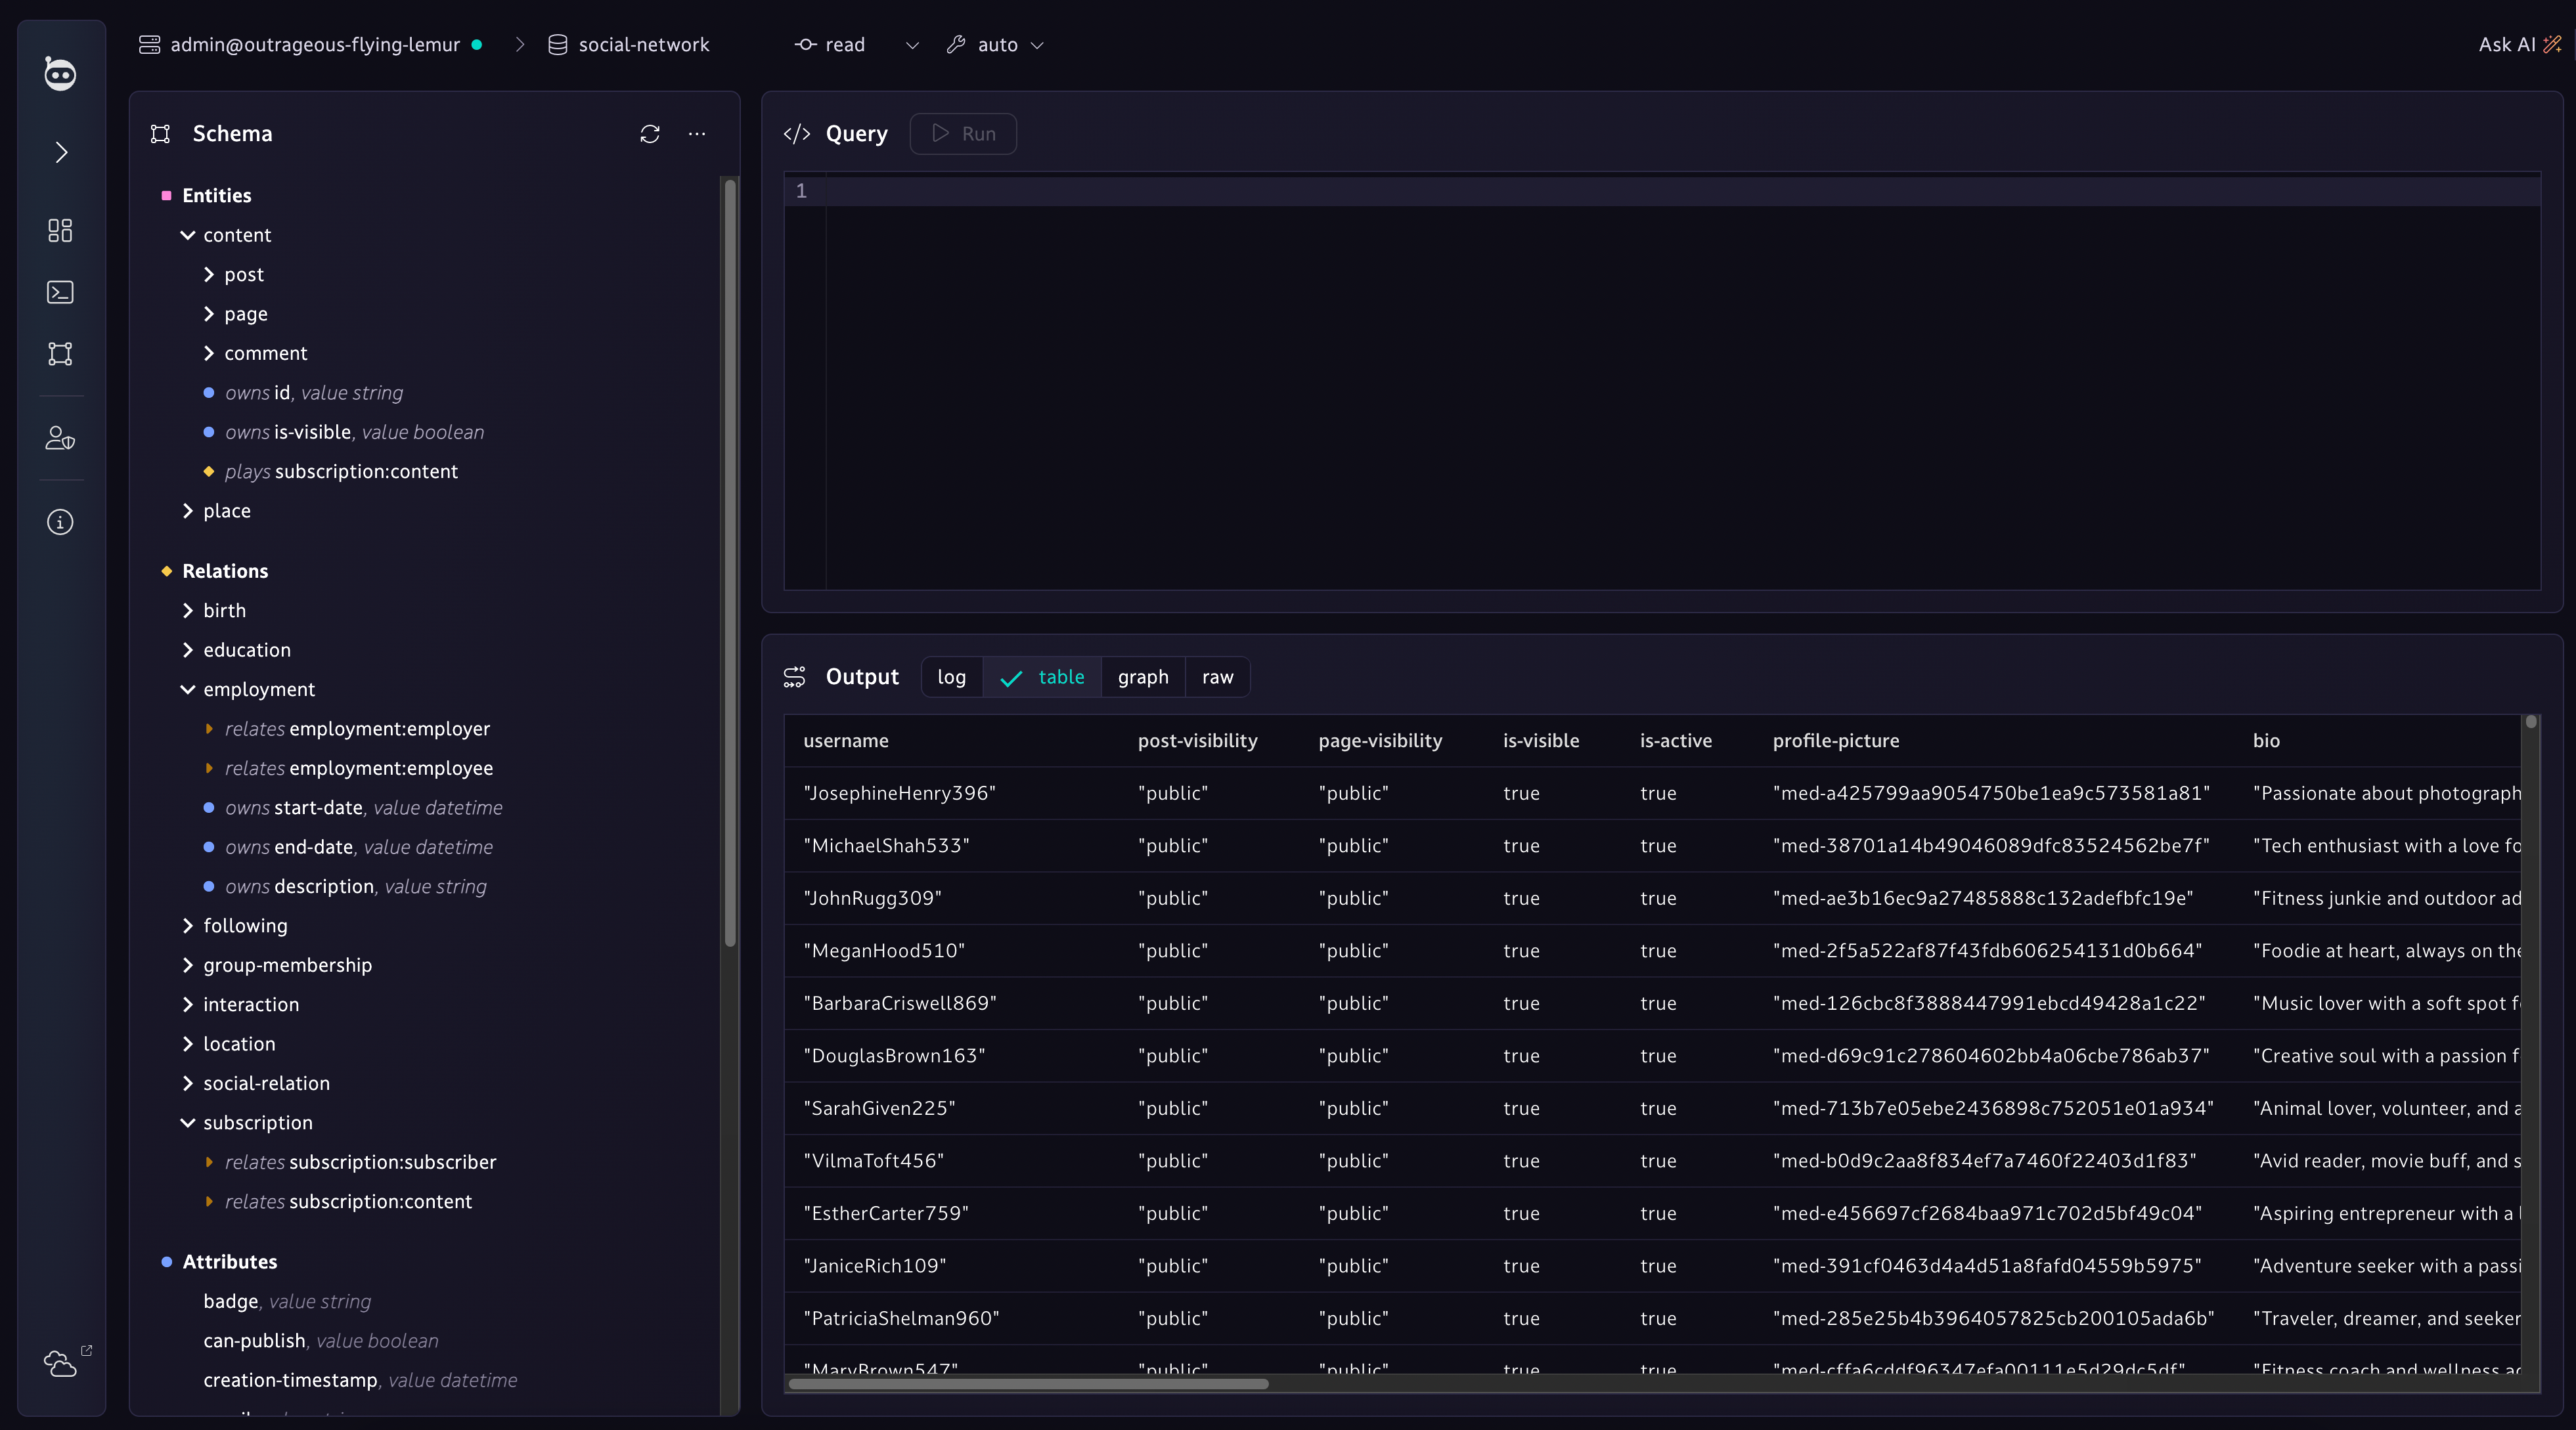Open the dashboard grid icon in sidebar

(60, 231)
